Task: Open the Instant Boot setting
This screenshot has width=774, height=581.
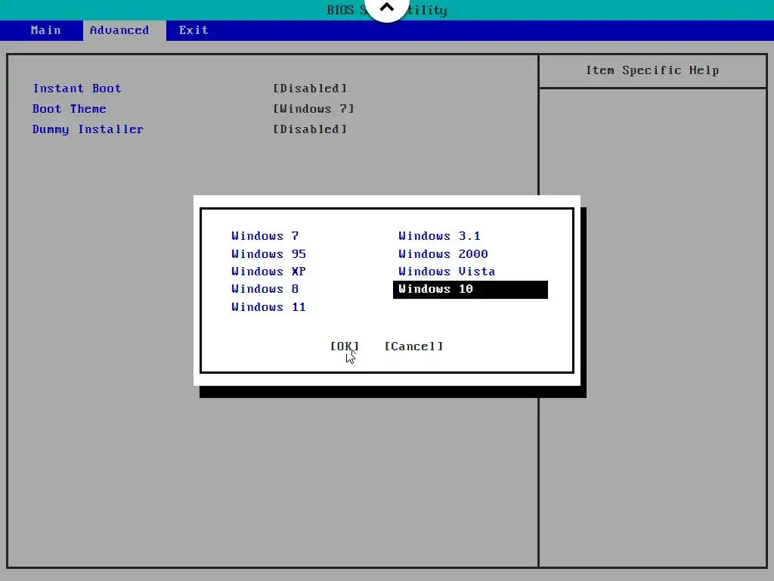Action: [x=77, y=89]
